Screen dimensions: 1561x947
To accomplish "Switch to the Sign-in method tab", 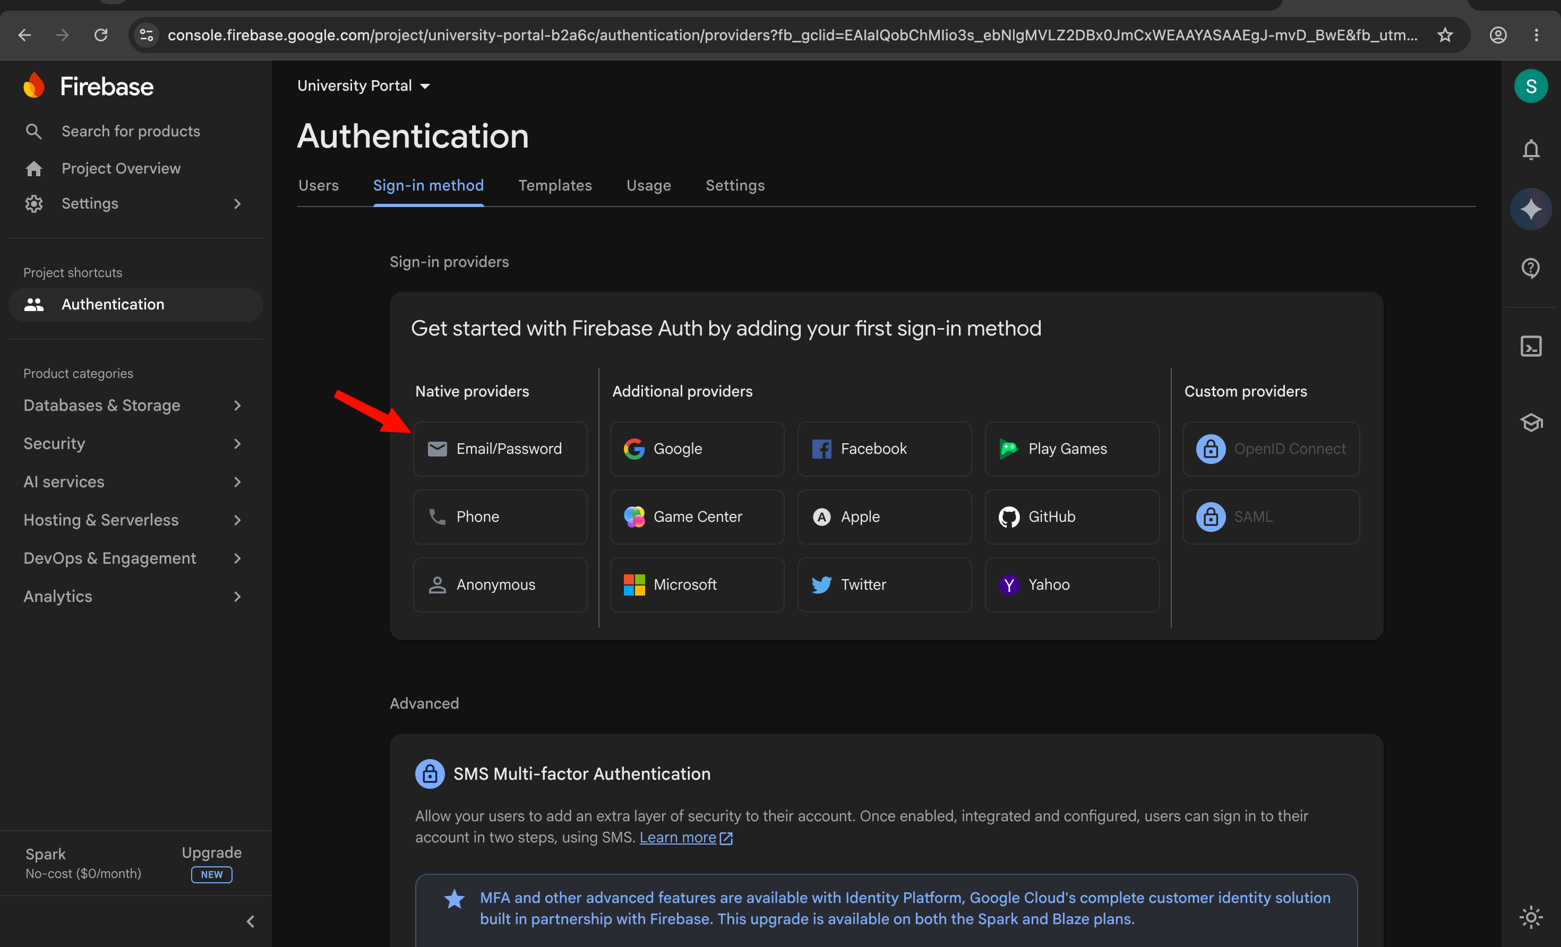I will tap(428, 186).
